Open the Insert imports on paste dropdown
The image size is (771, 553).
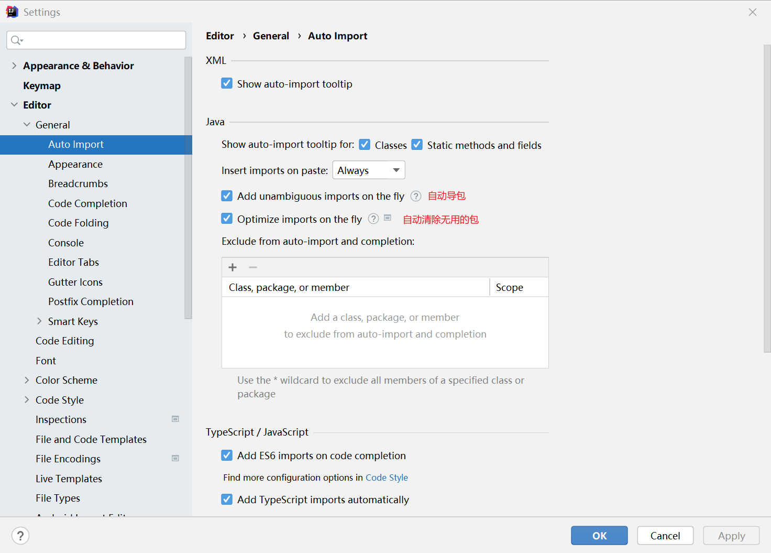(x=368, y=170)
